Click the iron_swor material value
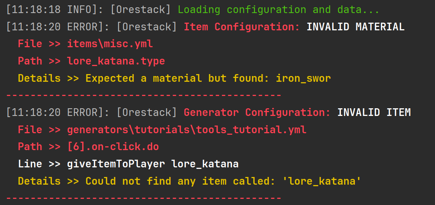This screenshot has height=205, width=435. 303,78
